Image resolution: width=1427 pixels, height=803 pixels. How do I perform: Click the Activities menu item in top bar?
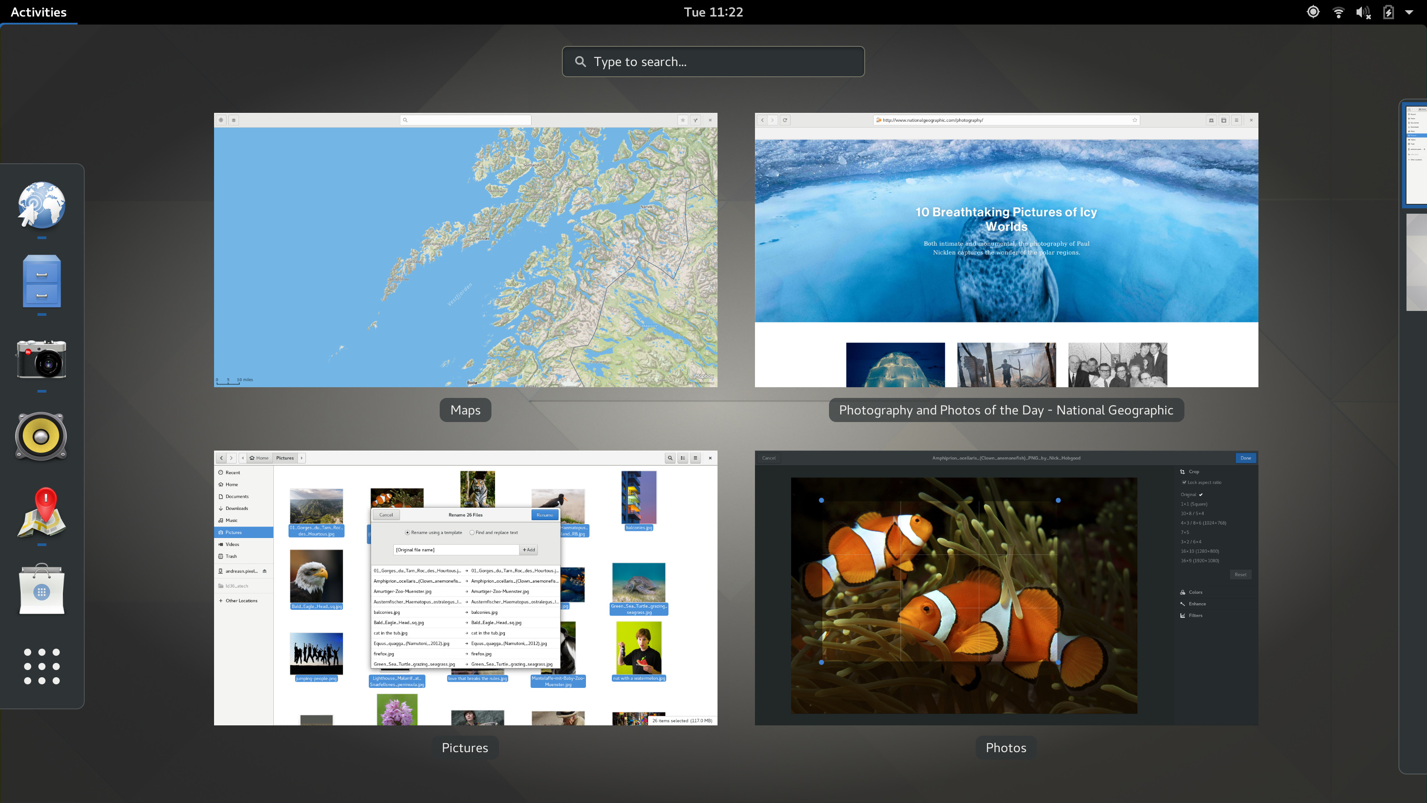tap(40, 12)
